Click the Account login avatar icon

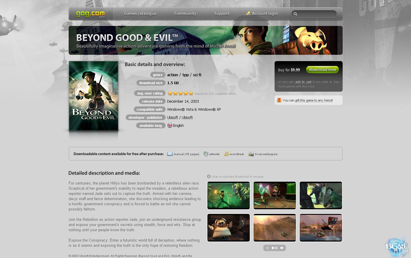248,13
